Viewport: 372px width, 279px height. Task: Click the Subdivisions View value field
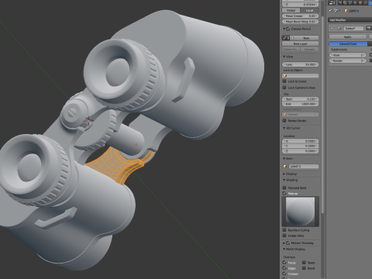(x=348, y=55)
